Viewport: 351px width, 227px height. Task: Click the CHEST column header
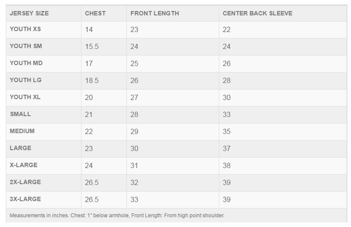(x=95, y=14)
